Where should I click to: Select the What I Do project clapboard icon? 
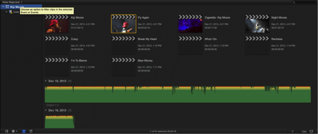tap(190, 45)
